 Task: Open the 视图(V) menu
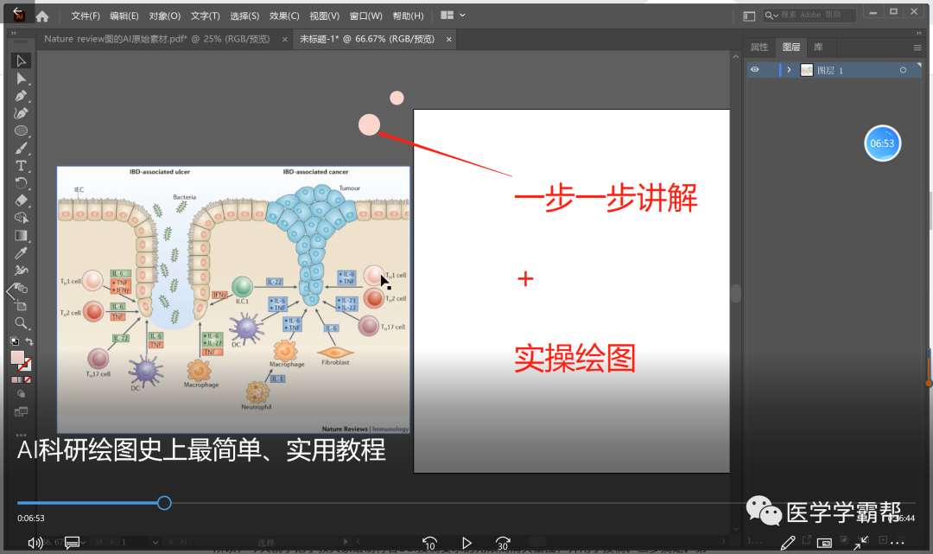tap(324, 16)
